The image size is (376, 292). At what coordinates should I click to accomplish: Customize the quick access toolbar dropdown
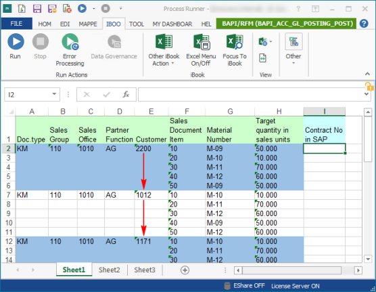(x=120, y=8)
